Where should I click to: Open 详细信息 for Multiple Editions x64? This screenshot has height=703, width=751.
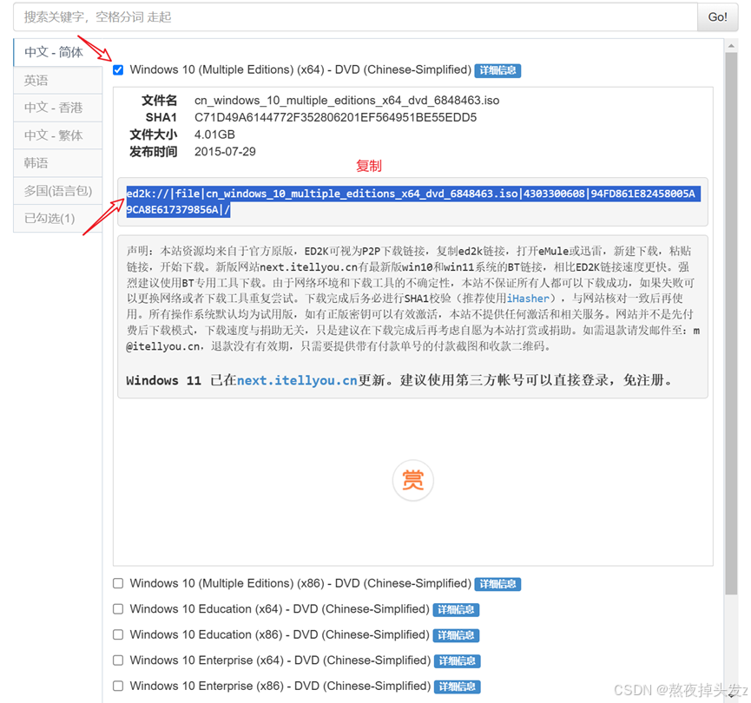(497, 70)
